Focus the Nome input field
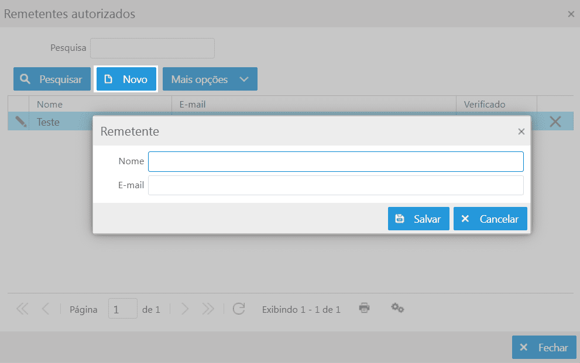 pyautogui.click(x=335, y=161)
